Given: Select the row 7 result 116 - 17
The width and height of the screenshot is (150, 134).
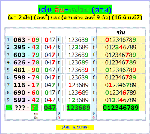Looking at the screenshot, I should [x=26, y=85].
